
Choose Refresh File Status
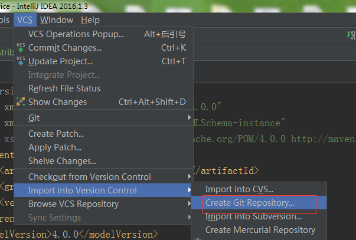[64, 88]
